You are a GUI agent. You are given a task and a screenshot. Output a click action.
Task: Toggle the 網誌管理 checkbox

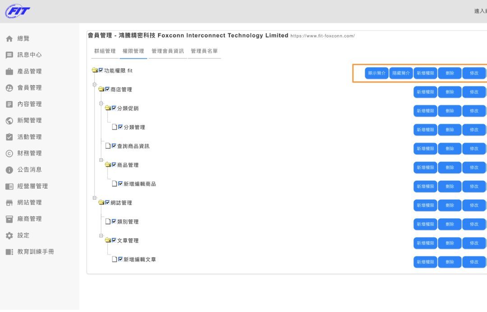coord(107,202)
